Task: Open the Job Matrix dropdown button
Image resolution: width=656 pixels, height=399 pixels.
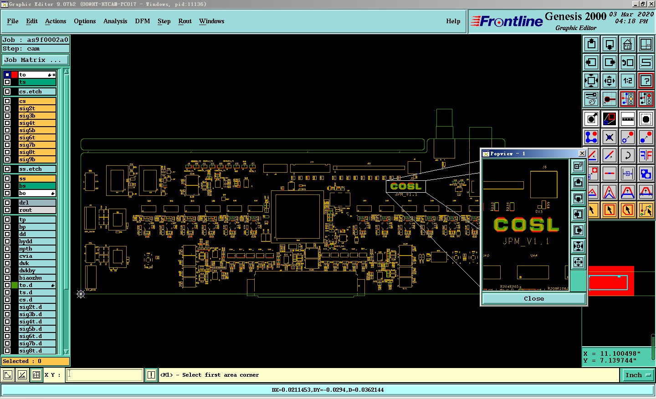Action: pyautogui.click(x=36, y=60)
